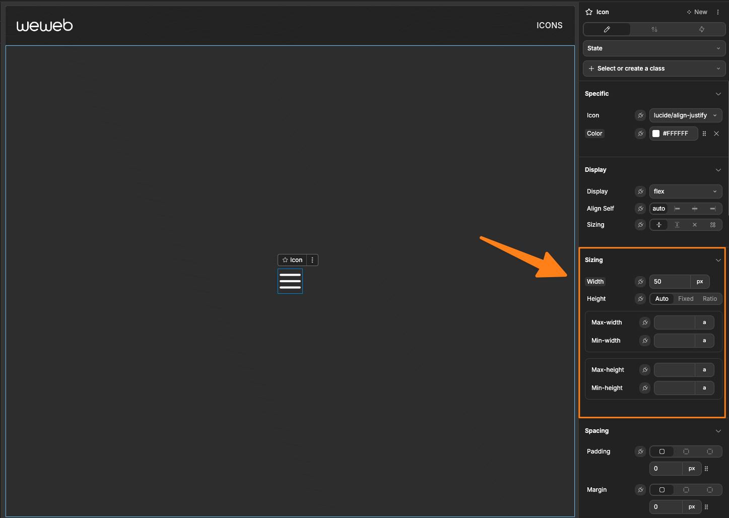Open the Settings tab with sliders icon
The width and height of the screenshot is (729, 518).
coord(654,29)
